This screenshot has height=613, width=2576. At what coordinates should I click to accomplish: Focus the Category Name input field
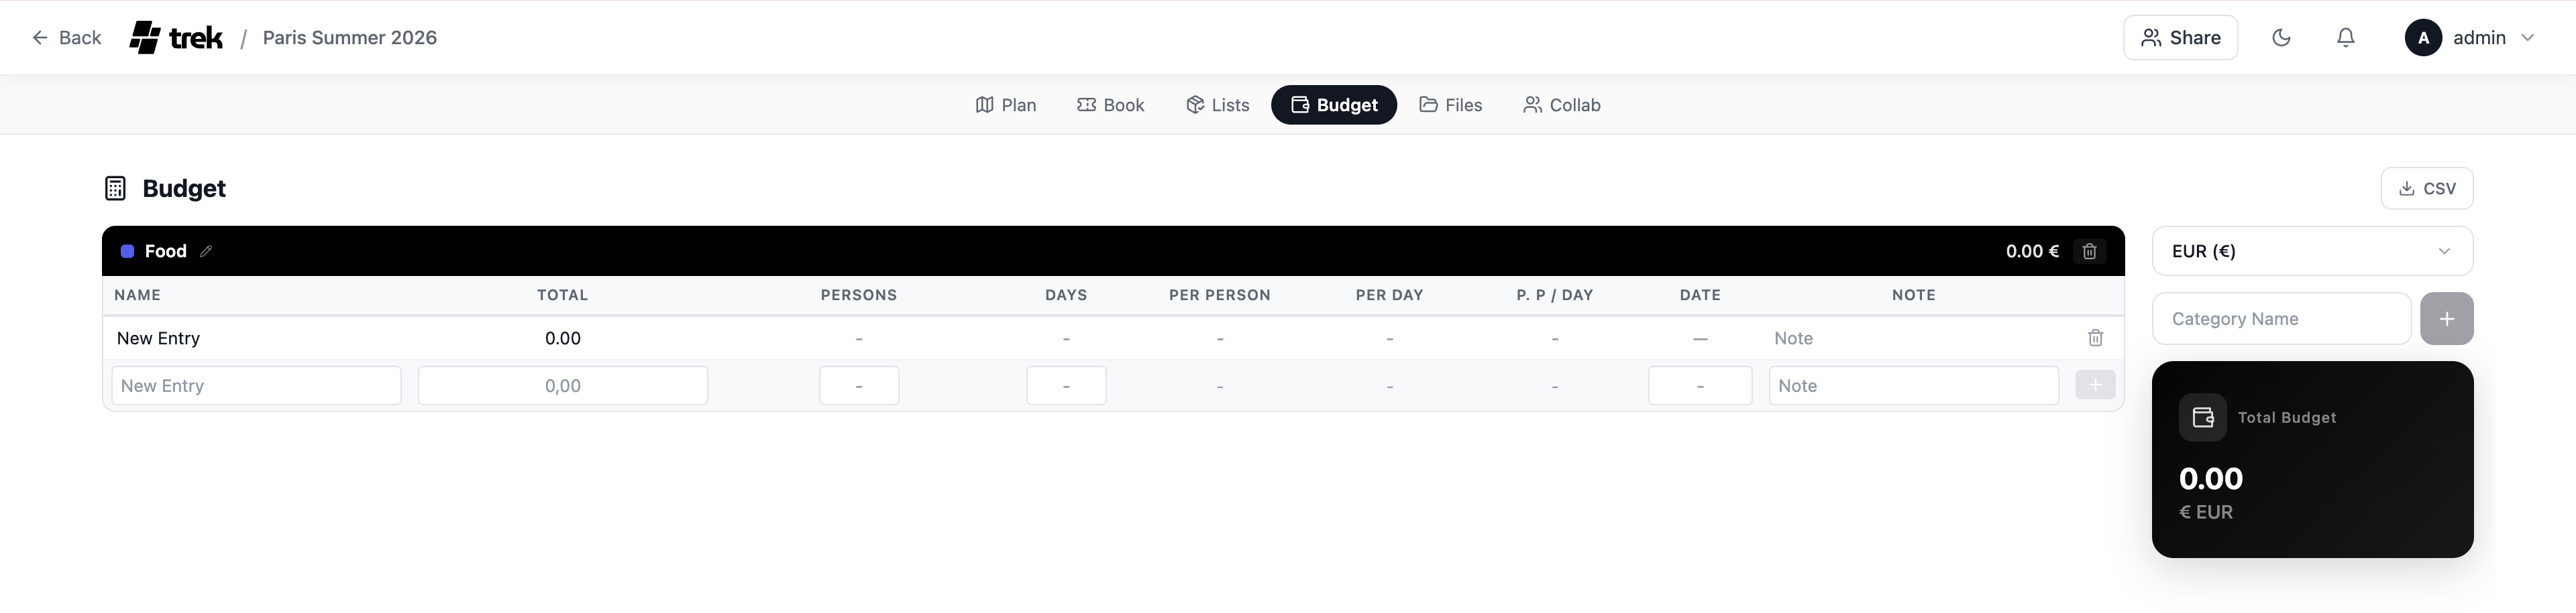coord(2280,318)
